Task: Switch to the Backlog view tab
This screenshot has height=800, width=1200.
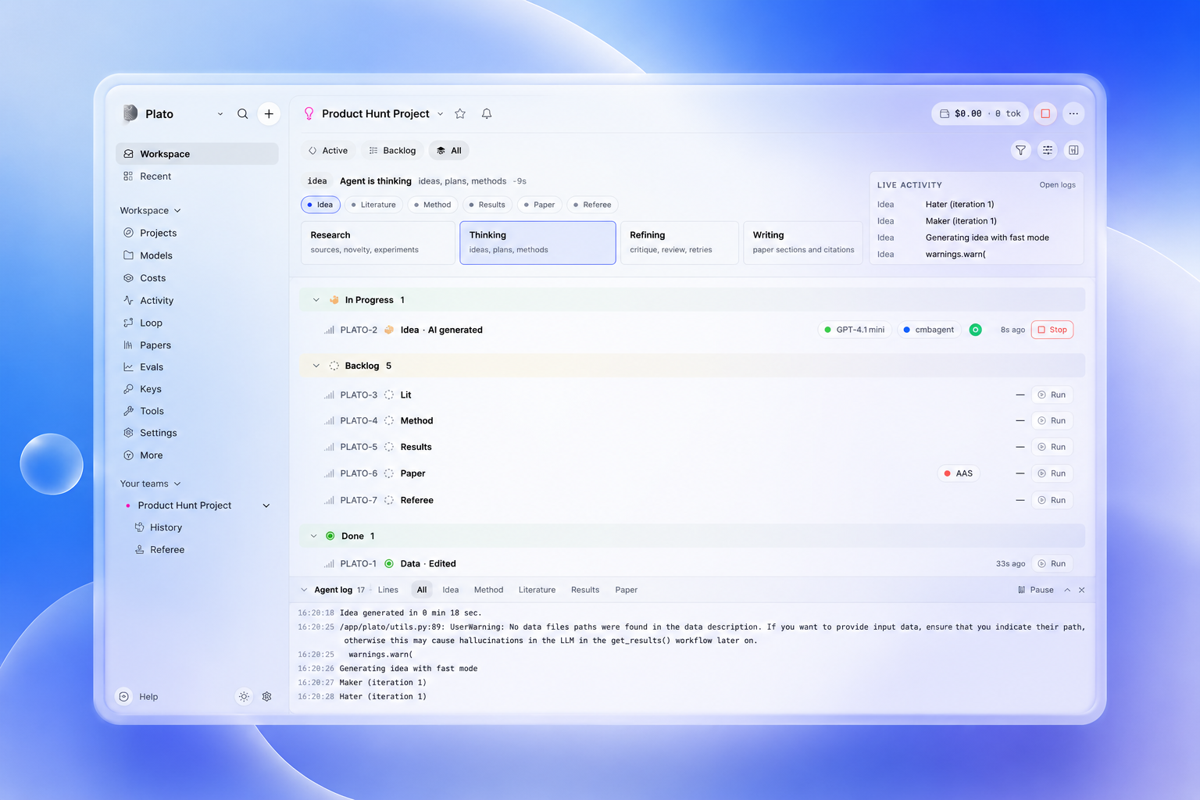Action: click(x=392, y=151)
